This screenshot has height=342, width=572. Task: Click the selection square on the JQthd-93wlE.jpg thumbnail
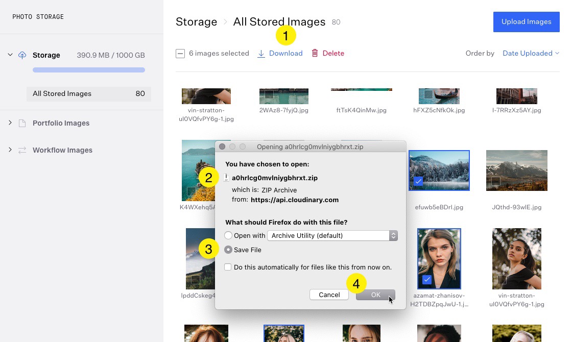[495, 181]
